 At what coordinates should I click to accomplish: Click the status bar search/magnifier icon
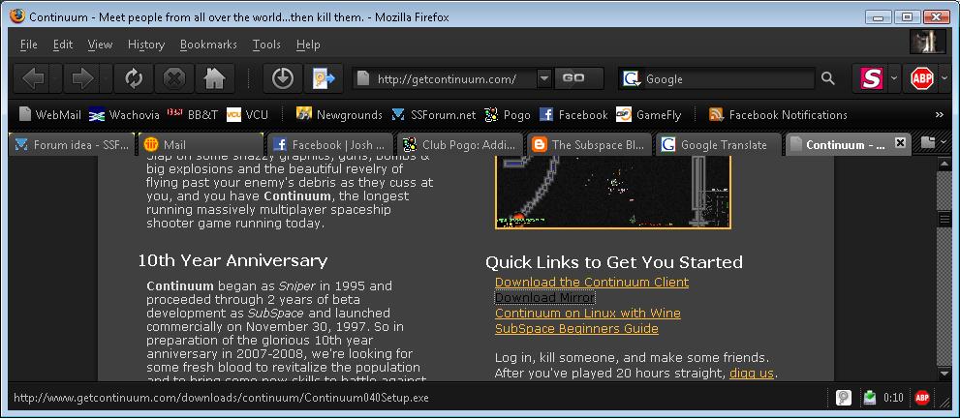844,398
